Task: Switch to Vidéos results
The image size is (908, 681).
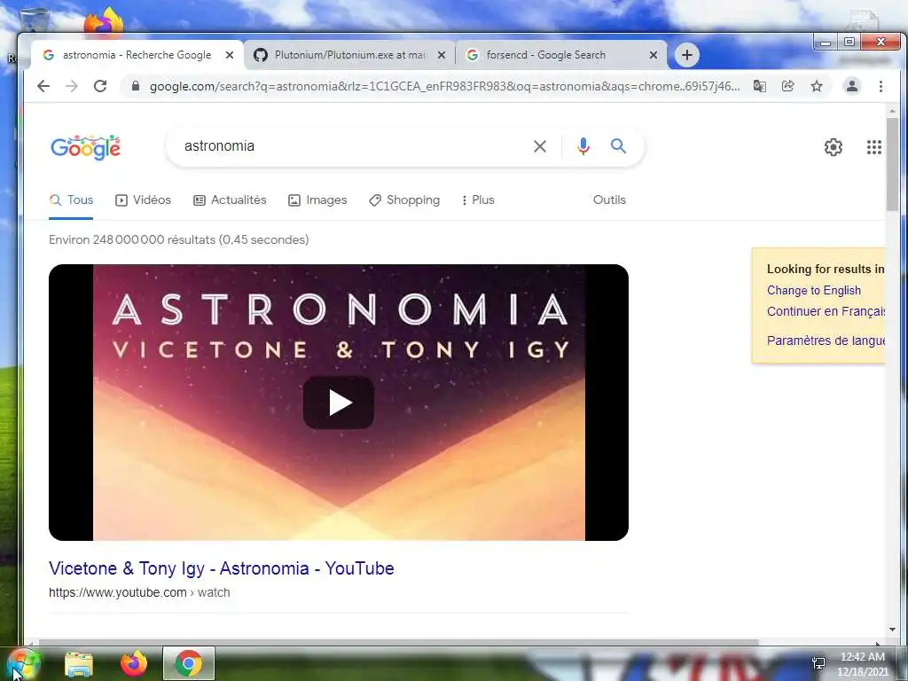Action: 143,200
